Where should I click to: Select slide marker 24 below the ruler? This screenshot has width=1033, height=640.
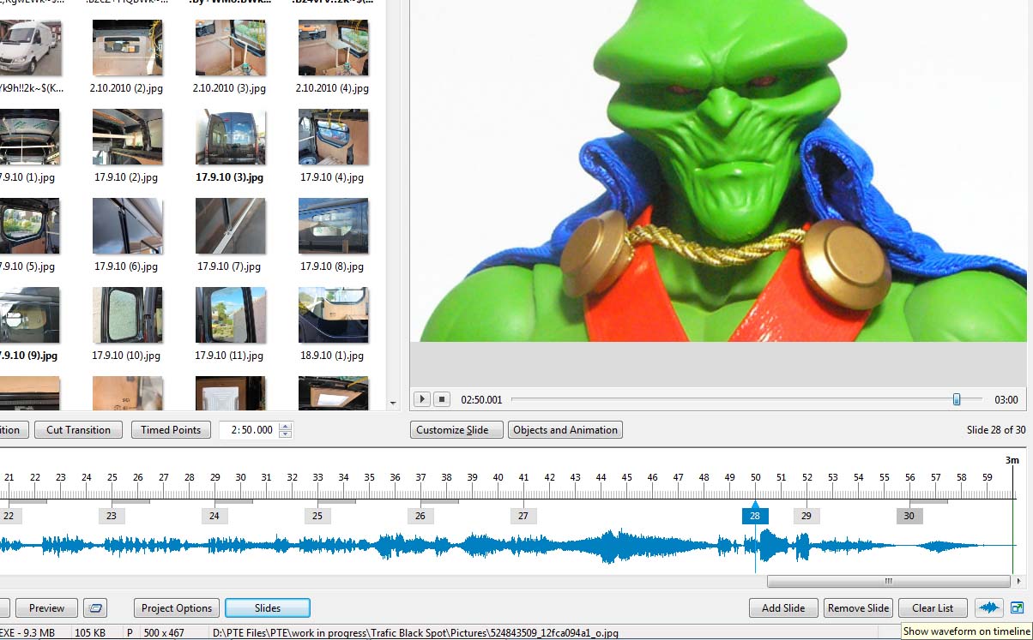[214, 516]
